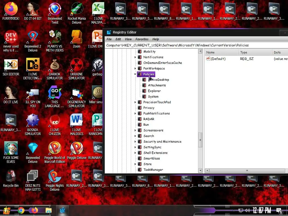
Task: Open the elf game desktop icon
Action: [x=11, y=152]
